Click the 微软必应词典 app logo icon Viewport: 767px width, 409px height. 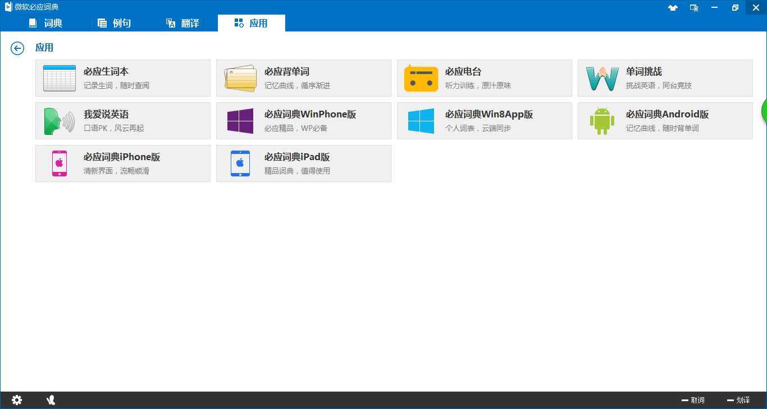coord(8,7)
